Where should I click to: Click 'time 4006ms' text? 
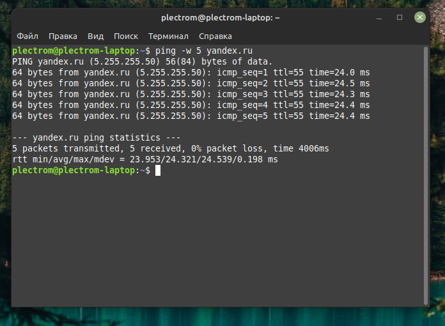coord(301,148)
